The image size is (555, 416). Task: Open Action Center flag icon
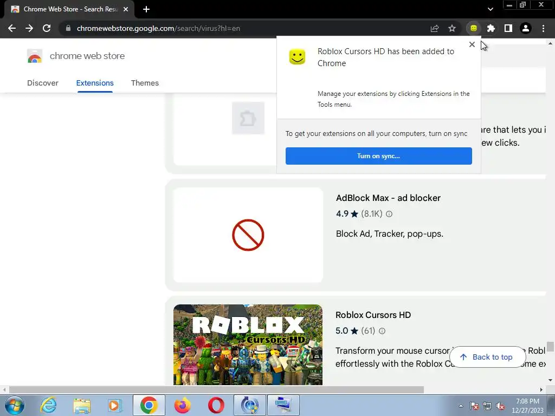point(474,406)
